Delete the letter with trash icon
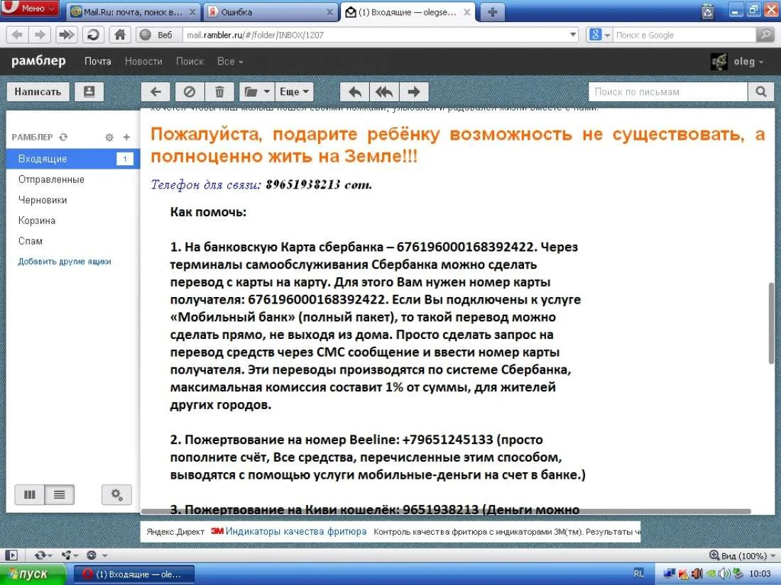 [219, 91]
